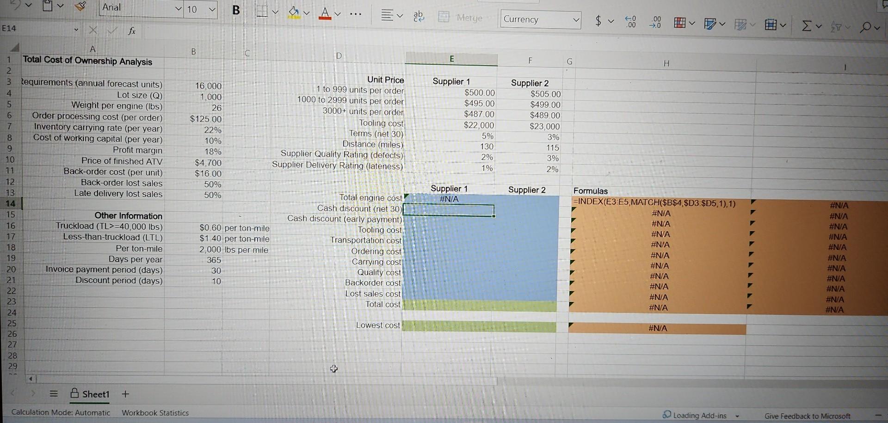Insert an AutoSum formula
The image size is (888, 423).
808,26
